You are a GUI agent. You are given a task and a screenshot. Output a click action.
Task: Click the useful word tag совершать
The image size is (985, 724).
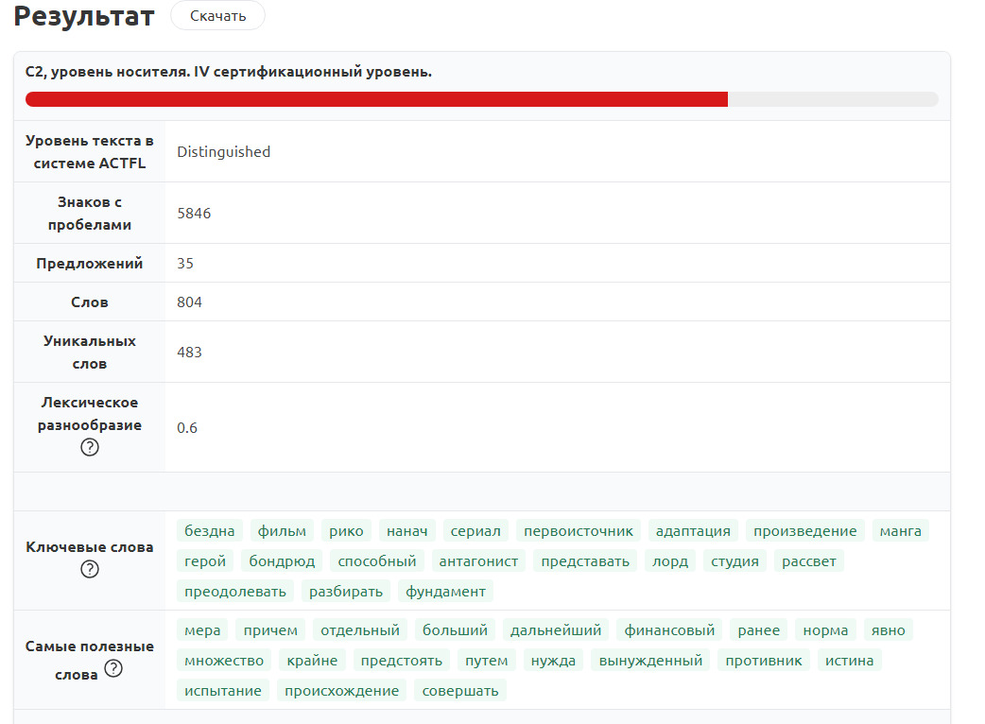(460, 691)
